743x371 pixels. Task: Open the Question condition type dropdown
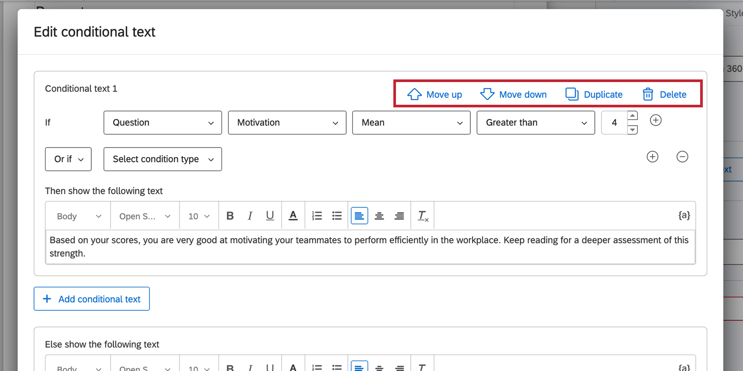pyautogui.click(x=163, y=123)
